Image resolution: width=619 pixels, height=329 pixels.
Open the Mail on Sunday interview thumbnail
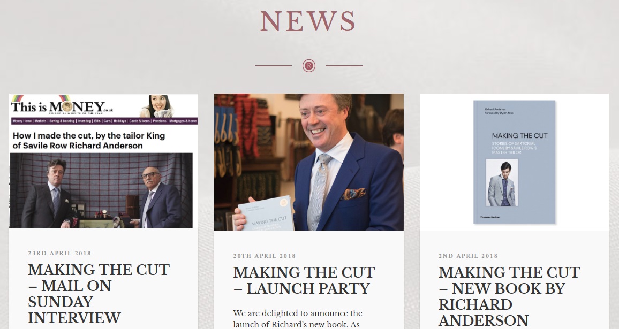point(103,161)
